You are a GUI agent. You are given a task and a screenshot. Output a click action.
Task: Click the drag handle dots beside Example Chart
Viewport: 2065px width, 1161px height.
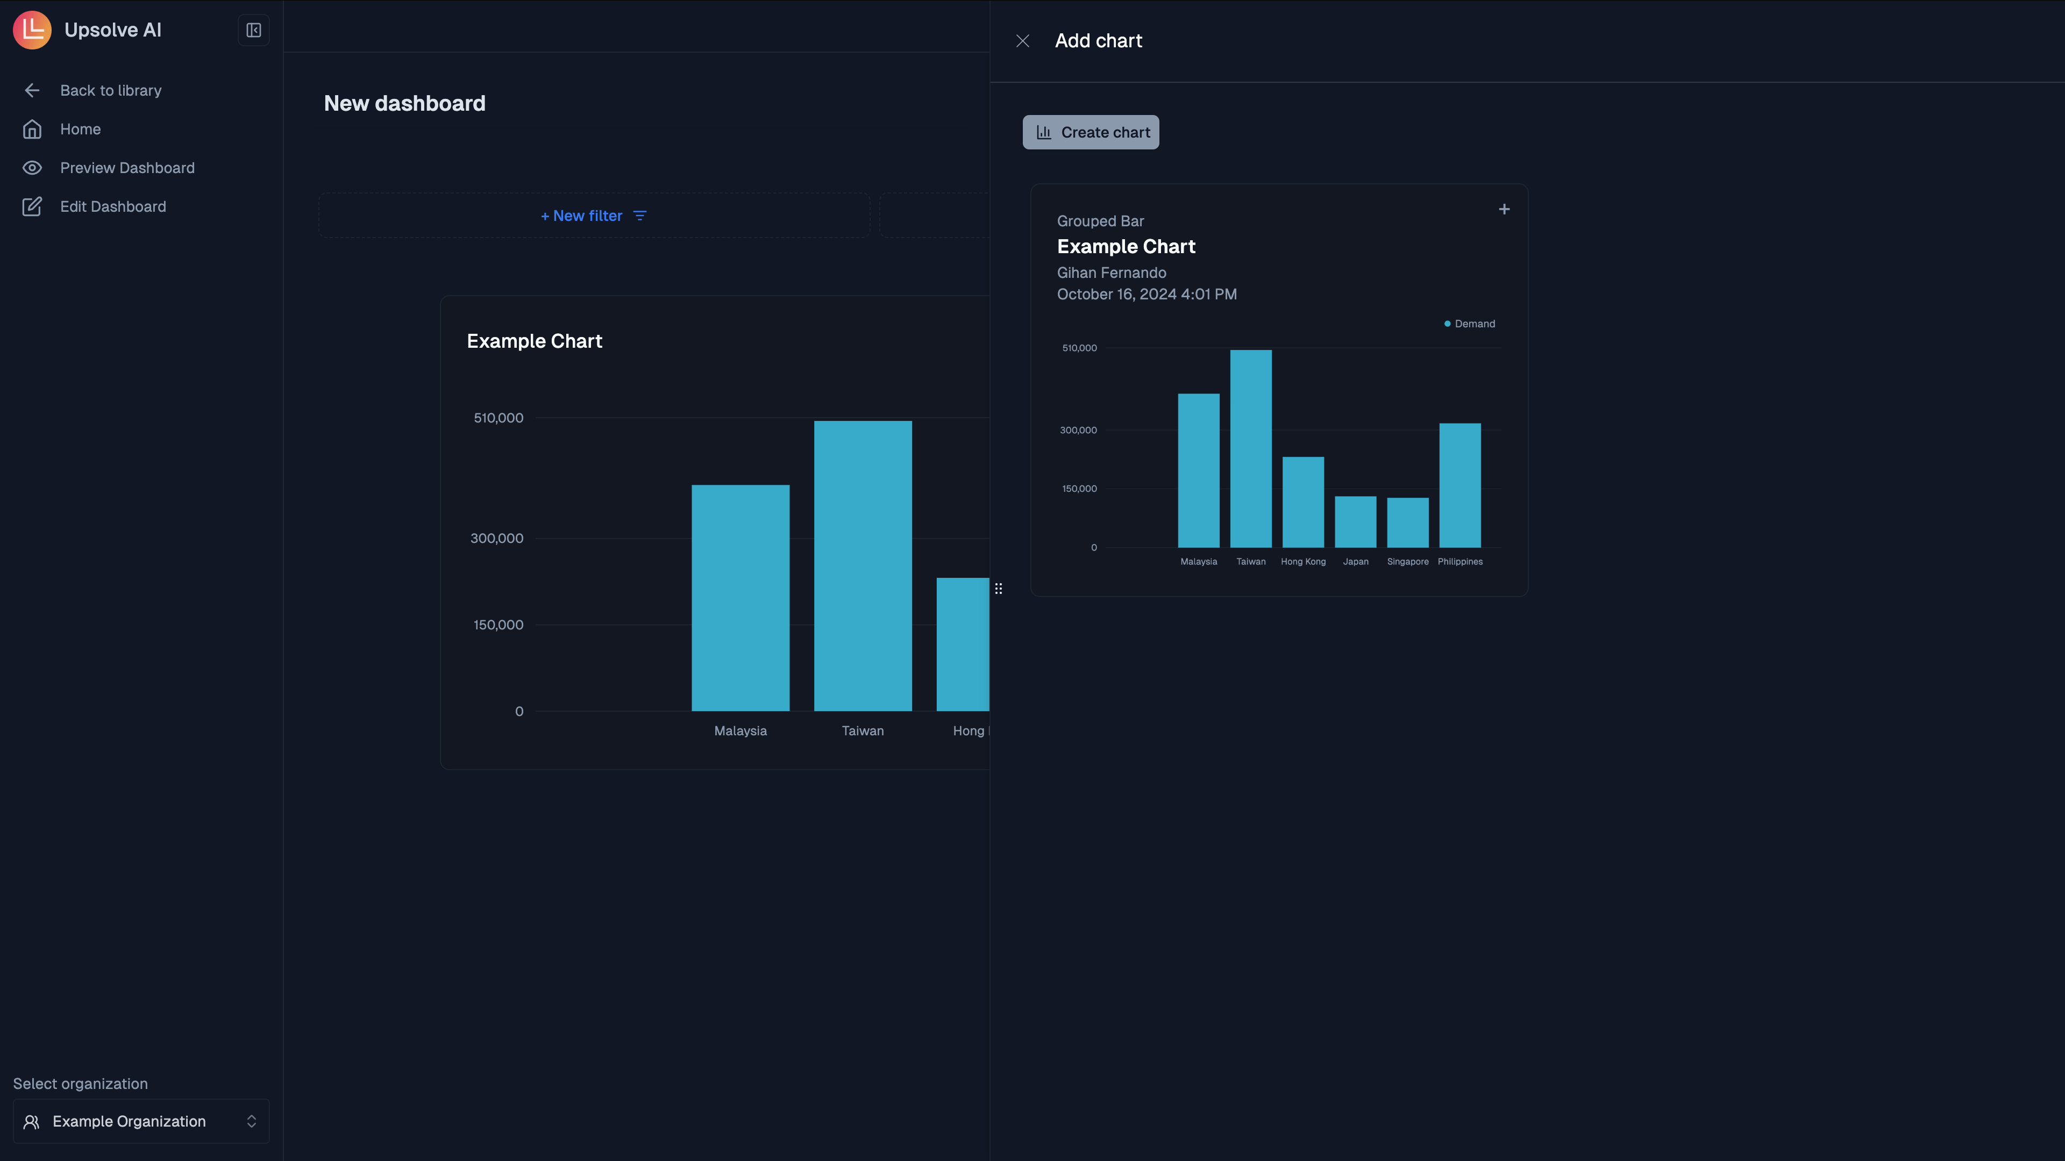pyautogui.click(x=999, y=588)
